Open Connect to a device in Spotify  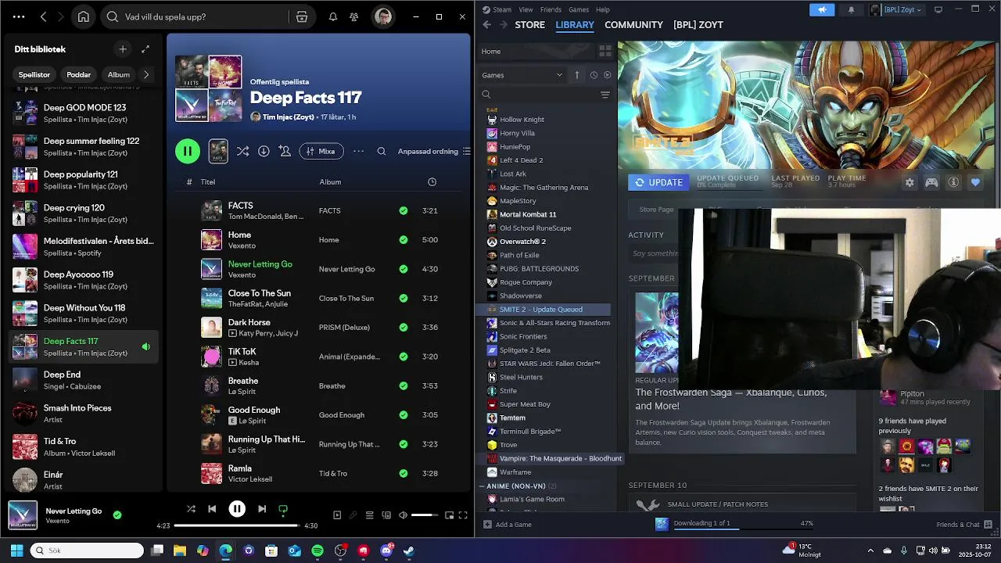[386, 515]
